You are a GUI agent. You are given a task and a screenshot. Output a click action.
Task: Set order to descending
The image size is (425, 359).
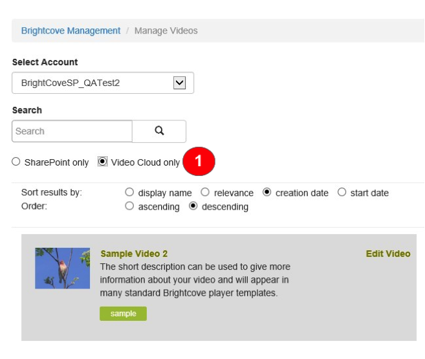click(193, 206)
